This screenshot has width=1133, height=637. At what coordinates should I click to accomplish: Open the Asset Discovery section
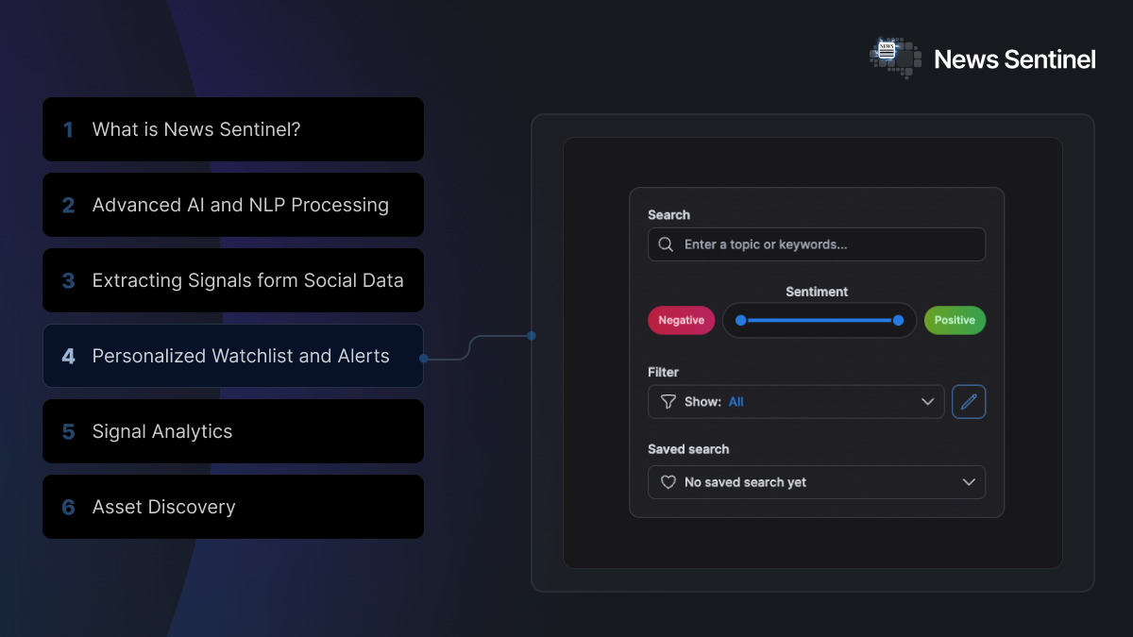pyautogui.click(x=233, y=507)
